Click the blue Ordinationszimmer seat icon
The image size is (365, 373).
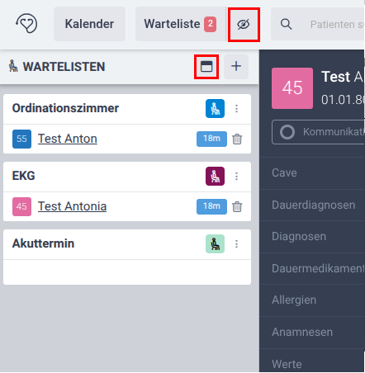tap(215, 108)
